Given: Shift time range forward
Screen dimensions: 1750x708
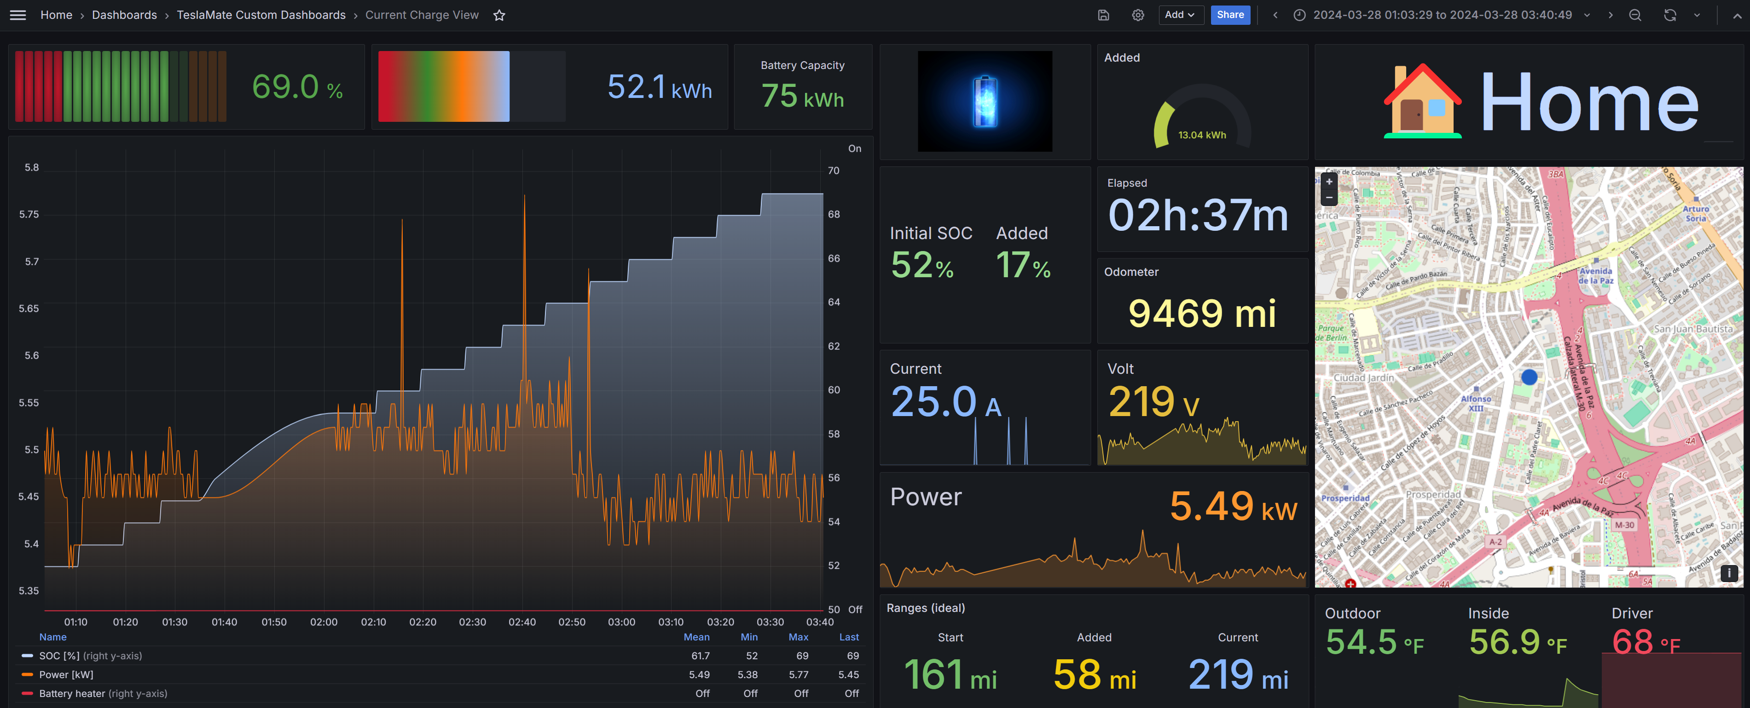Looking at the screenshot, I should 1610,15.
